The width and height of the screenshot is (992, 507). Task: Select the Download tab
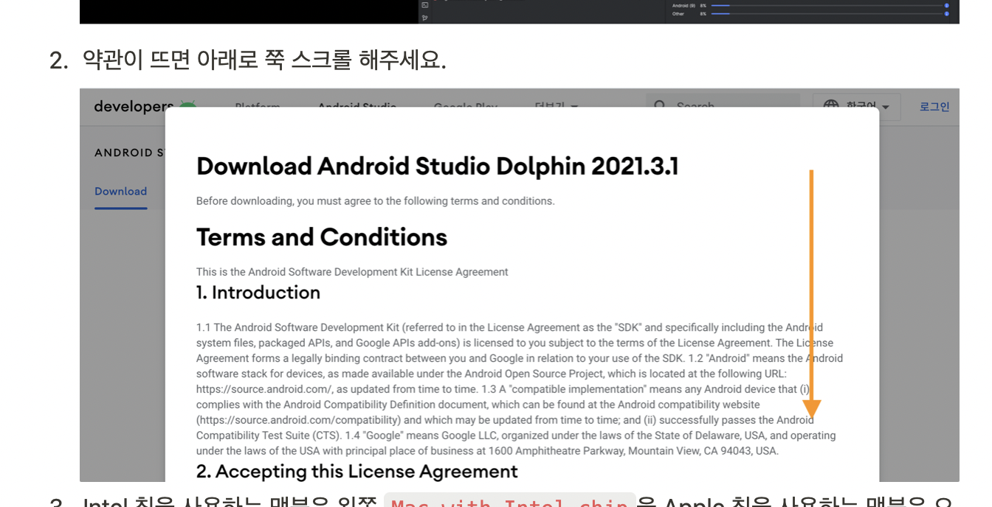click(120, 192)
